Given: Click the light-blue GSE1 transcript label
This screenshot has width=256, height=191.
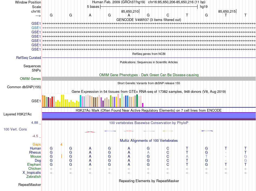Looking at the screenshot, I should click(36, 28).
